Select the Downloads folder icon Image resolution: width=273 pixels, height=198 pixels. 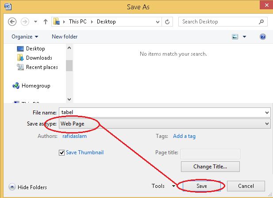(x=20, y=58)
